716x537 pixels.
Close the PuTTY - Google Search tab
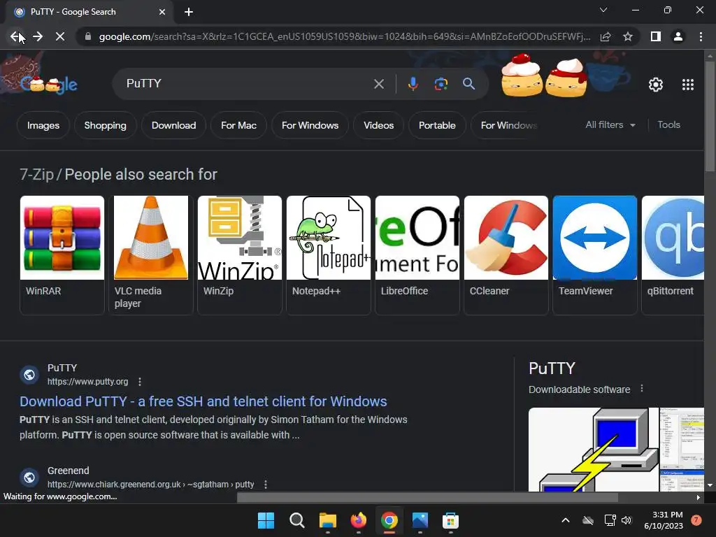click(x=162, y=12)
